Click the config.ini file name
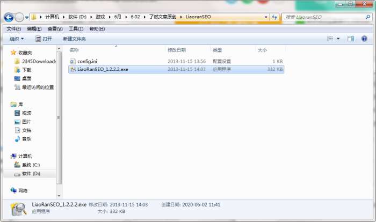 [87, 61]
